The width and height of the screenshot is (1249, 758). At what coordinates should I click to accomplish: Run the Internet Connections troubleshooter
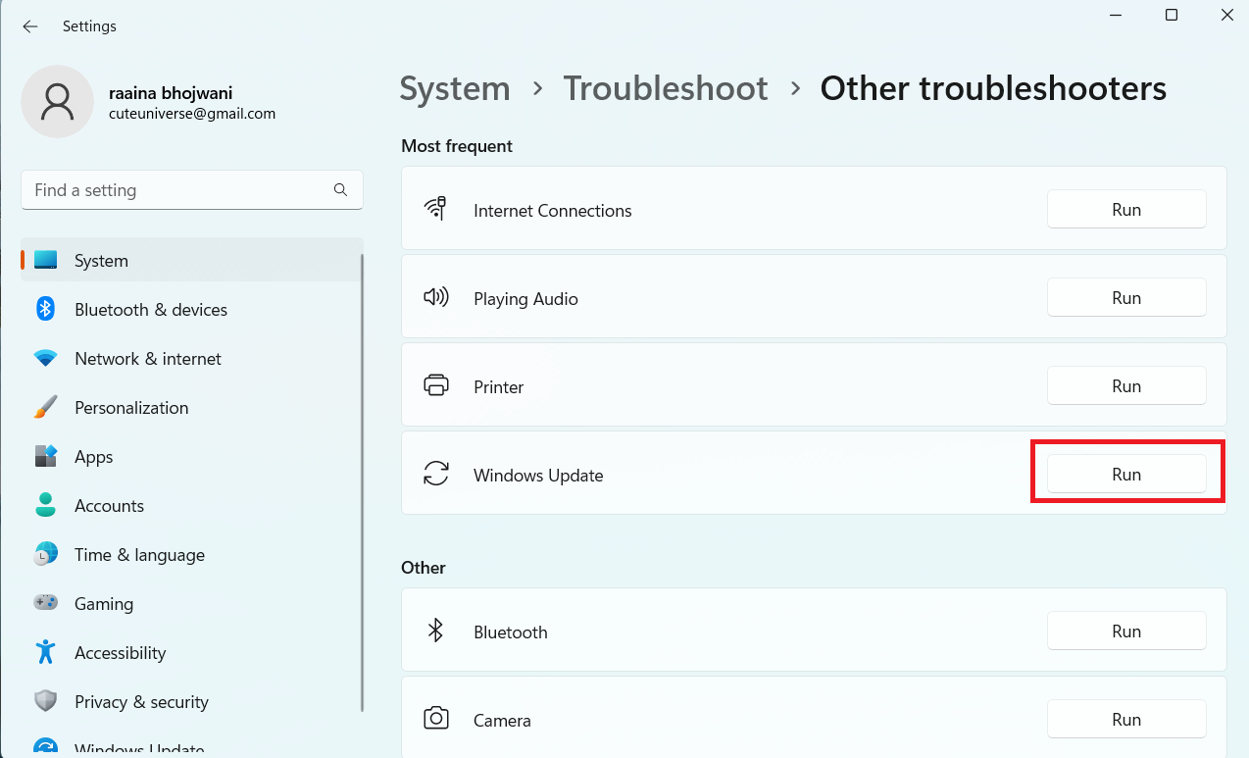coord(1126,210)
